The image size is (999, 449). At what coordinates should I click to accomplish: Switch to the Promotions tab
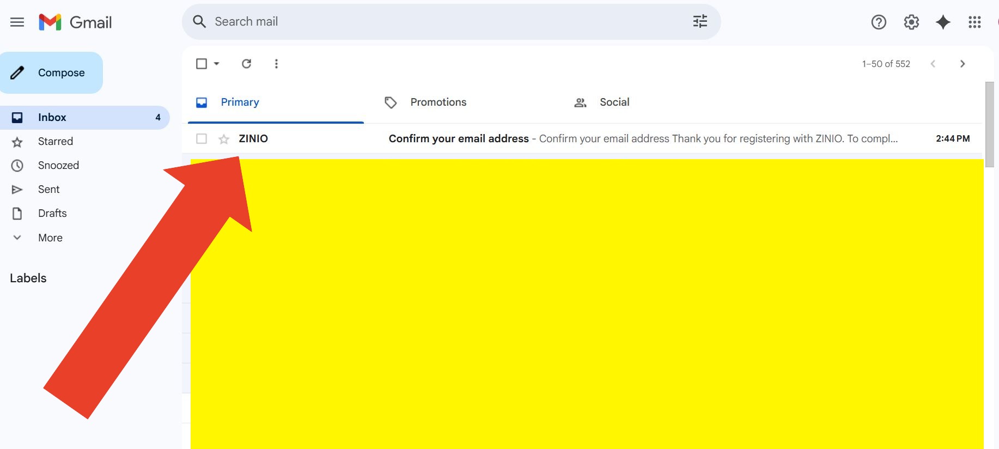click(x=438, y=102)
